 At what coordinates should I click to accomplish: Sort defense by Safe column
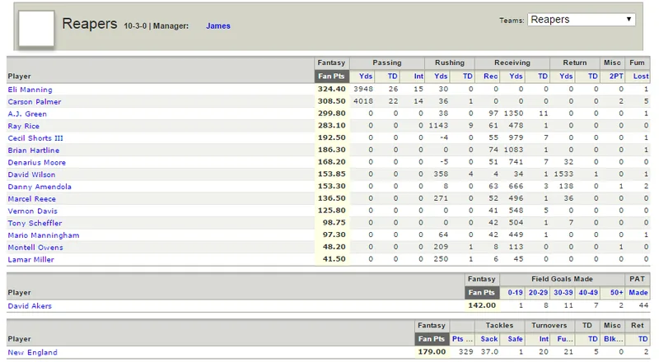click(516, 339)
